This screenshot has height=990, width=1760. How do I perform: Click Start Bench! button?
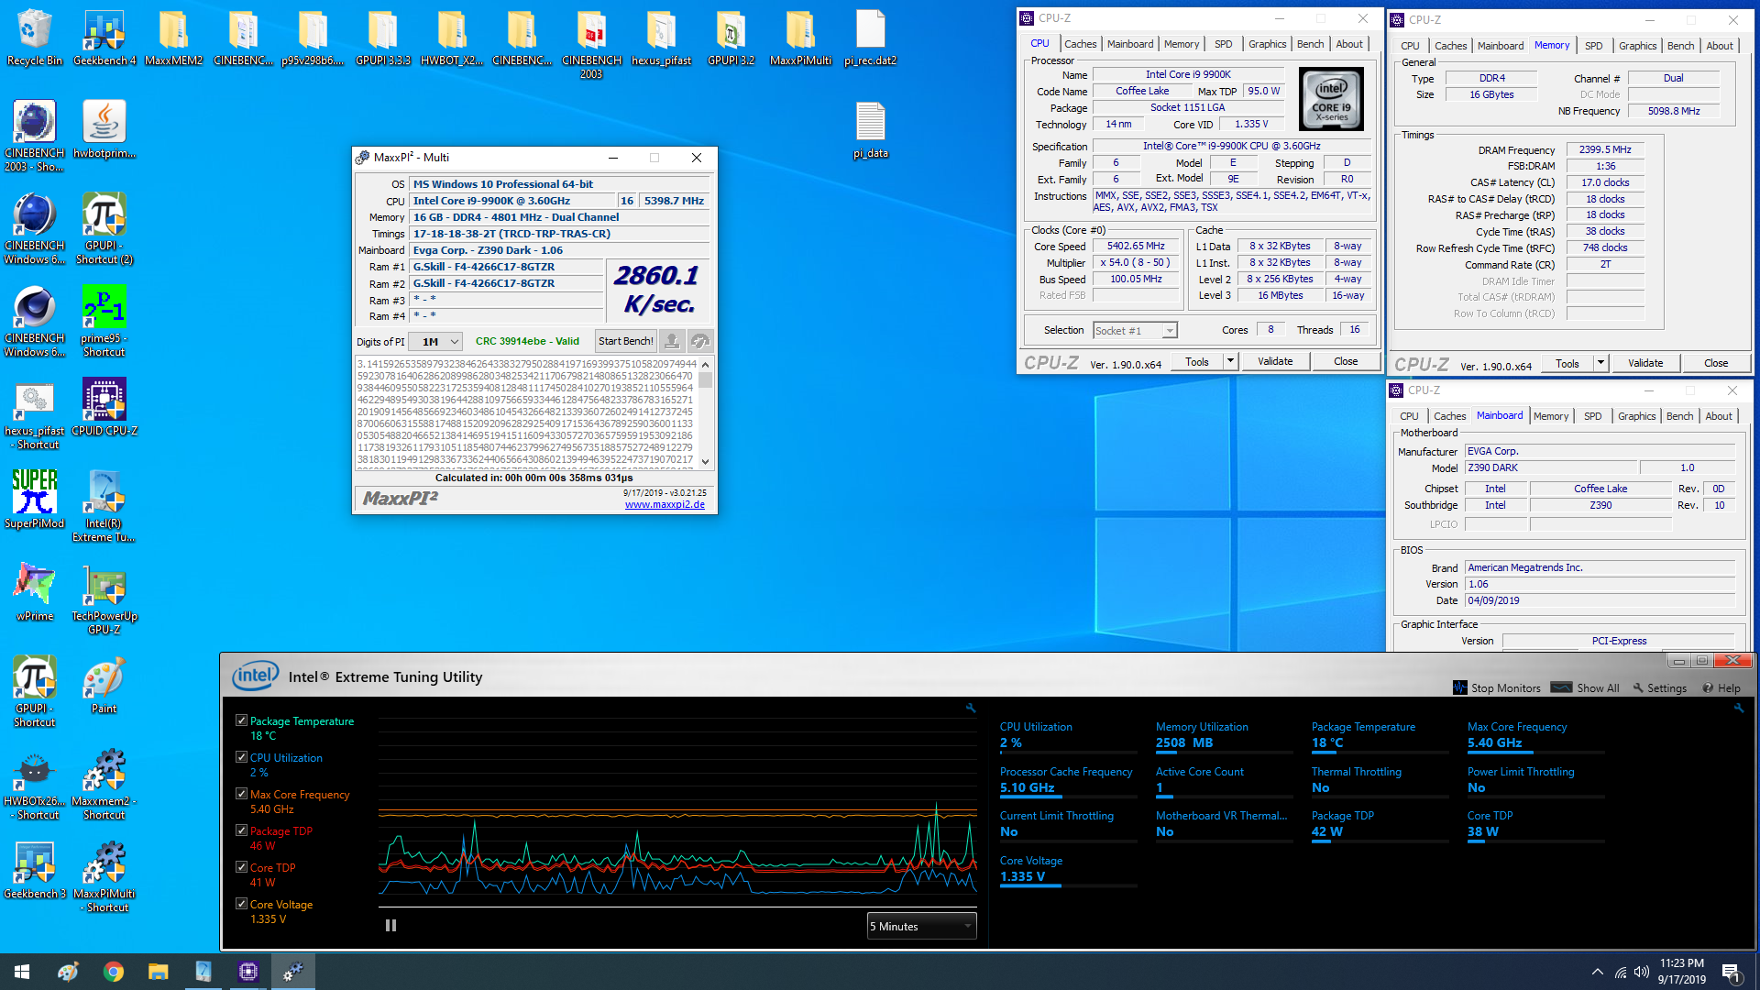625,341
